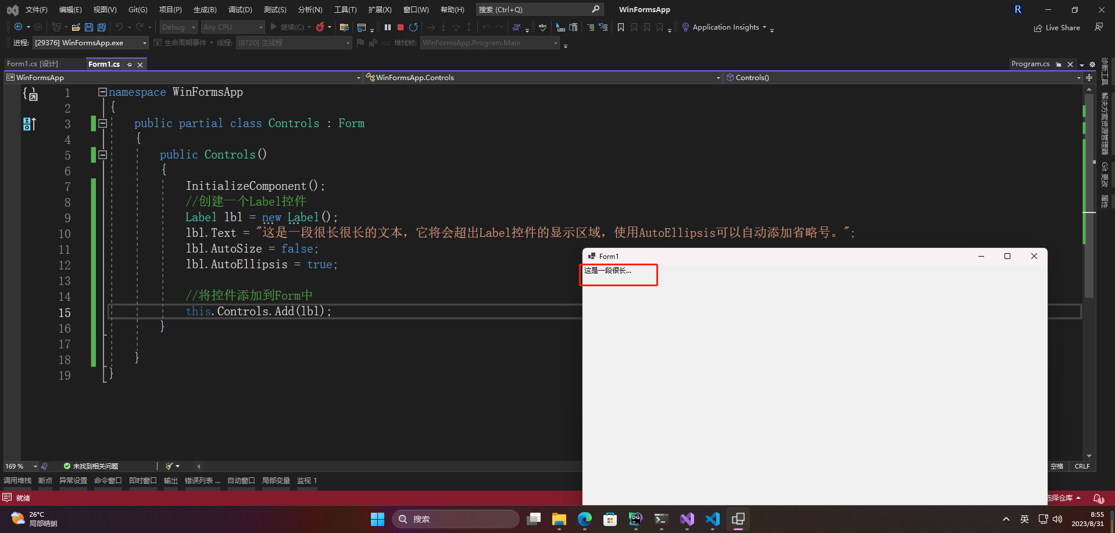Open the 堆栈帧 WinFormsApp.Program.Main dropdown

489,43
